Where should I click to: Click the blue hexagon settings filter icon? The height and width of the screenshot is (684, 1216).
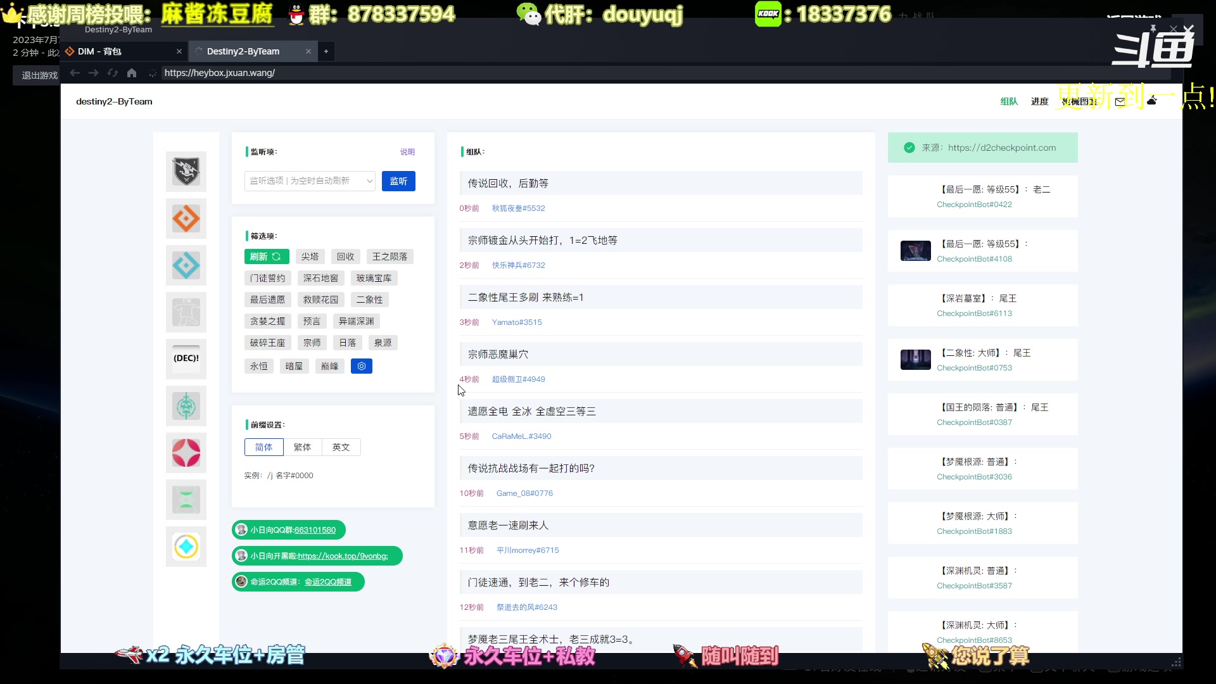click(x=362, y=366)
